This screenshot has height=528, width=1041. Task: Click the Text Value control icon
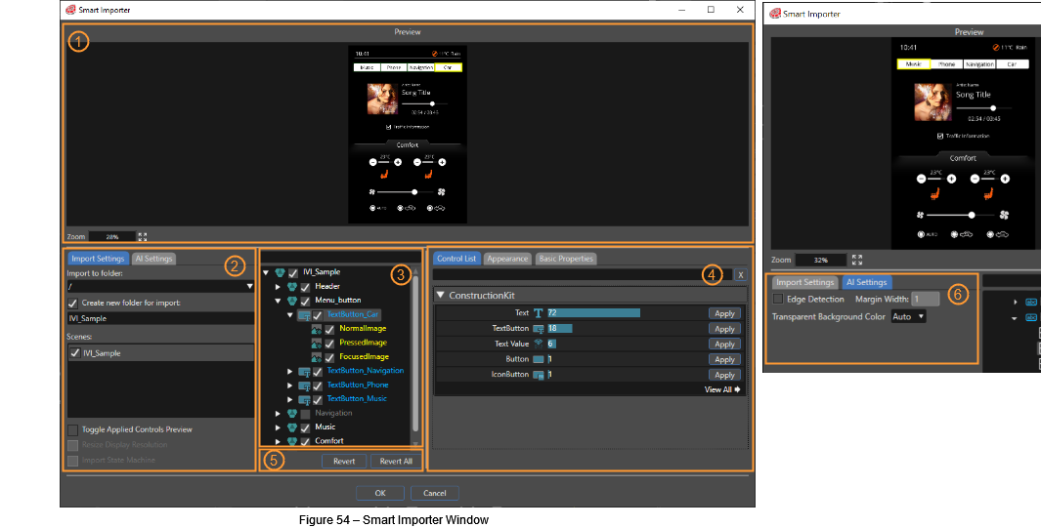[539, 344]
